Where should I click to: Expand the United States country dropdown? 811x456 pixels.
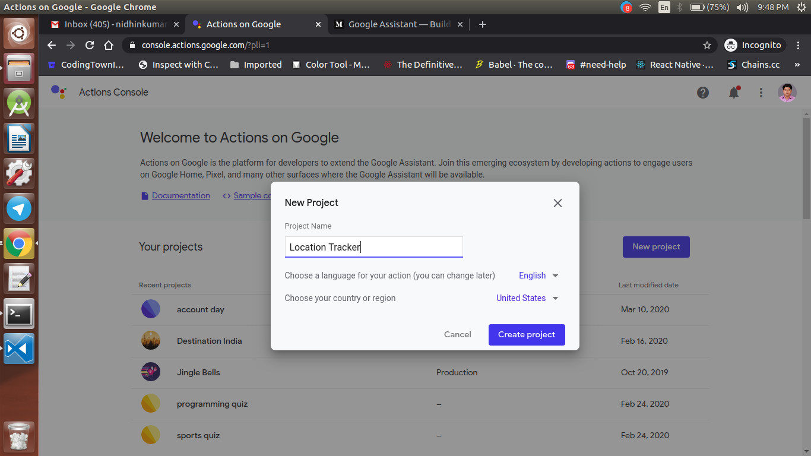point(527,298)
